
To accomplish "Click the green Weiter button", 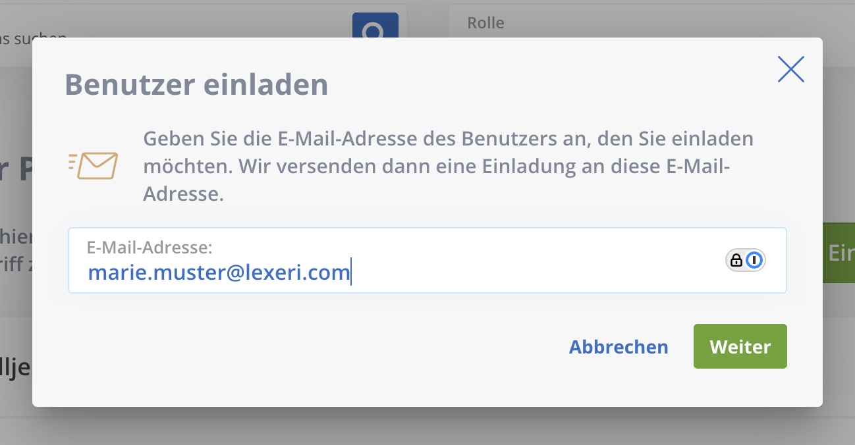I will click(740, 346).
